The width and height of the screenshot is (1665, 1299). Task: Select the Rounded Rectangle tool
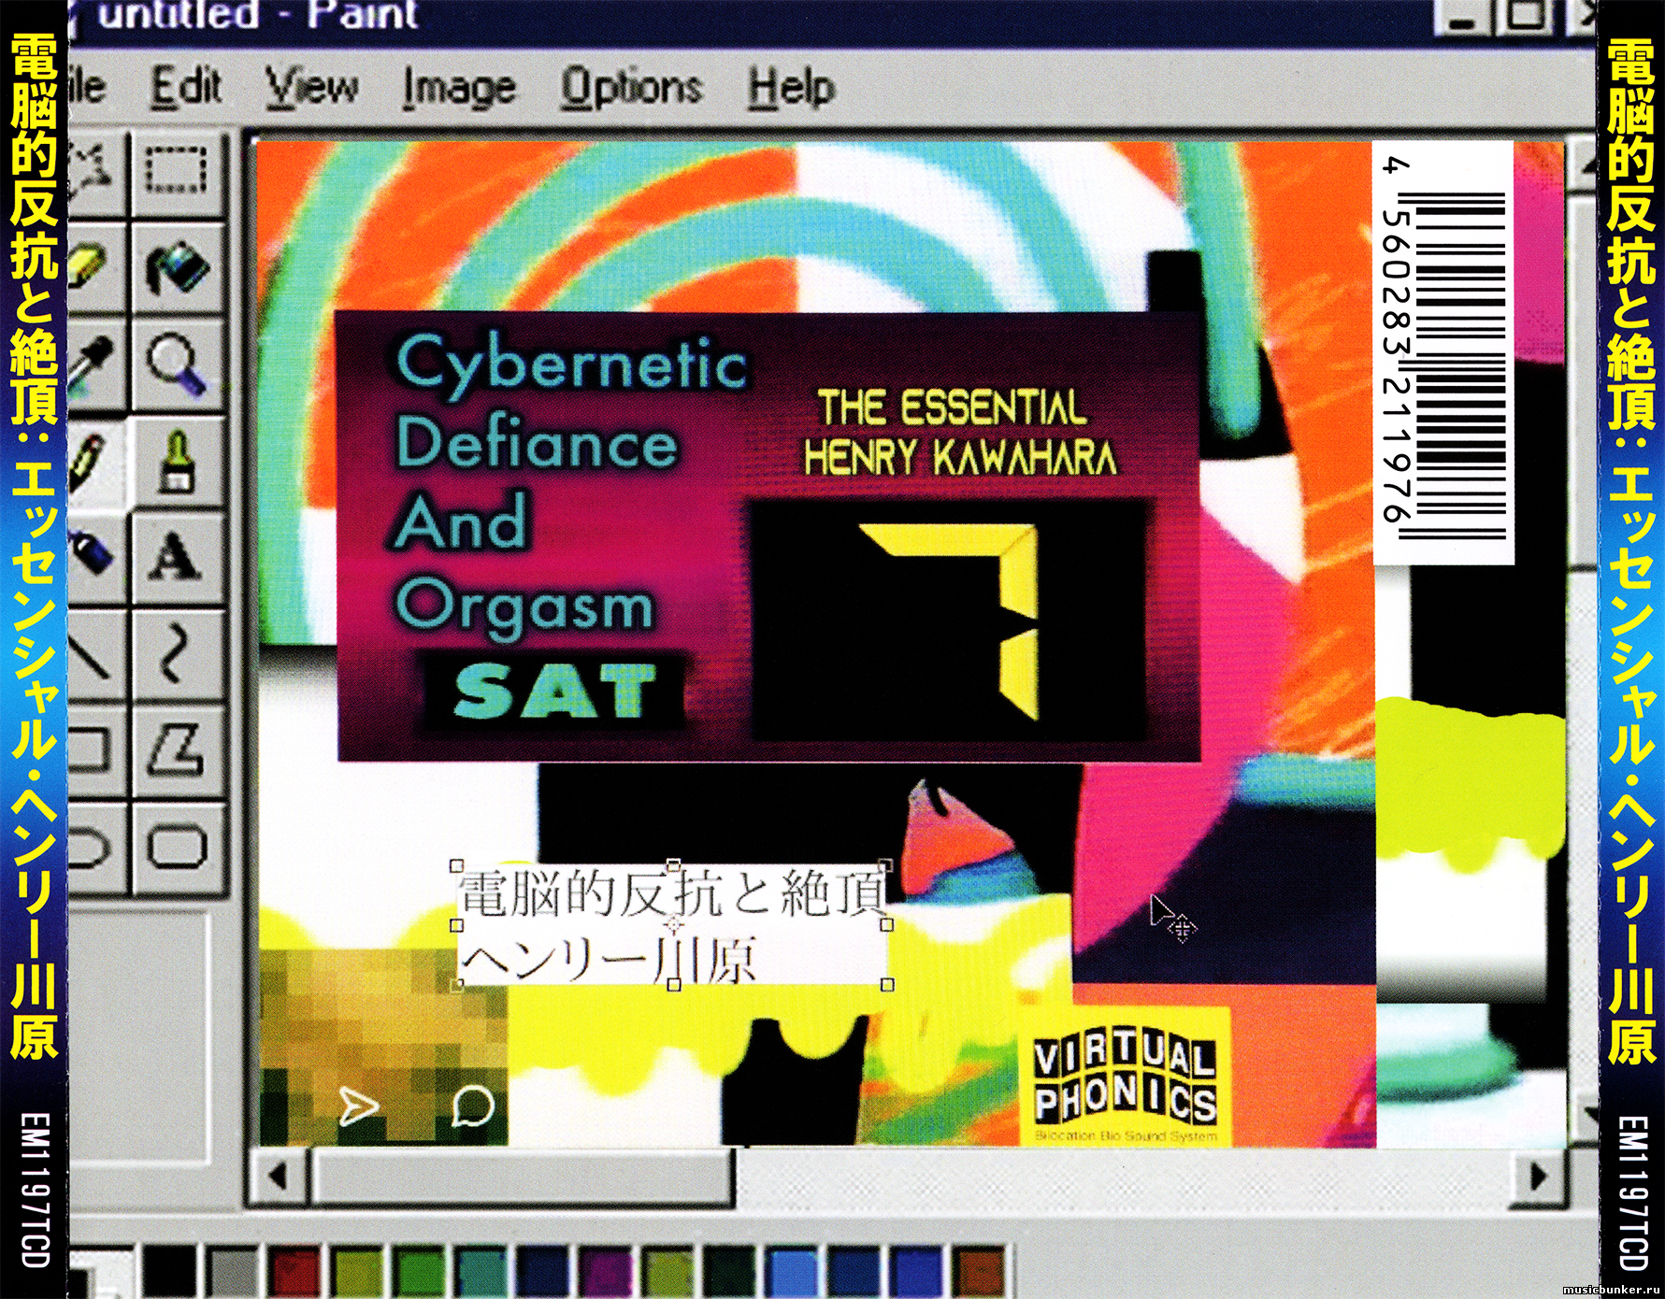(177, 849)
